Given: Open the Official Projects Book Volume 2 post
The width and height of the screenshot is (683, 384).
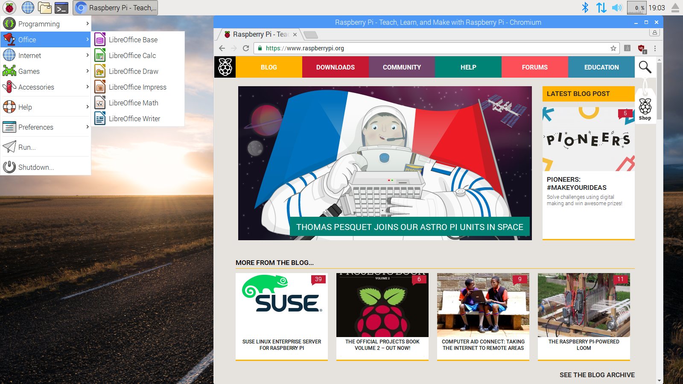Looking at the screenshot, I should click(382, 317).
